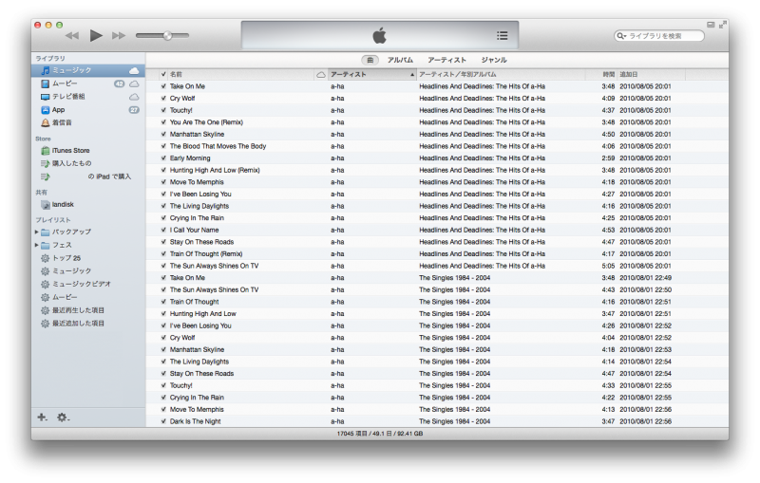This screenshot has height=483, width=760.
Task: Expand the バックアップ playlist folder
Action: point(37,232)
